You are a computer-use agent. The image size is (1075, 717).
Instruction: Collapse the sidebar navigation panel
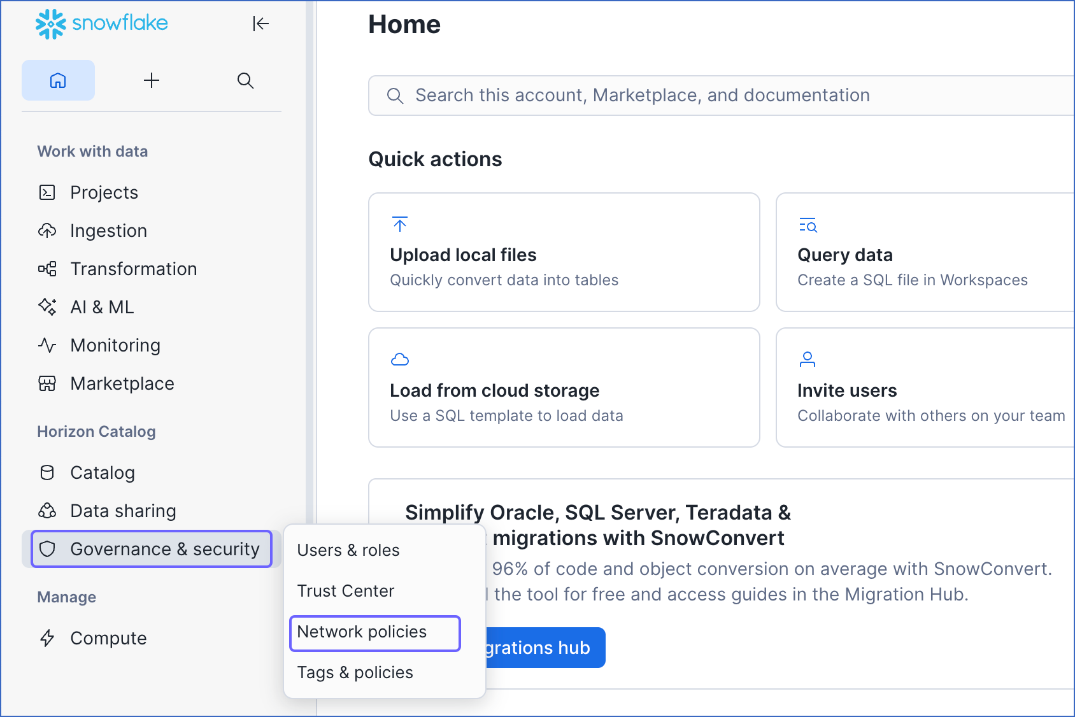tap(260, 24)
